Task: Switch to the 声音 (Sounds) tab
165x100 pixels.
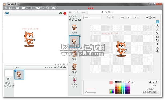Action: click(x=84, y=12)
